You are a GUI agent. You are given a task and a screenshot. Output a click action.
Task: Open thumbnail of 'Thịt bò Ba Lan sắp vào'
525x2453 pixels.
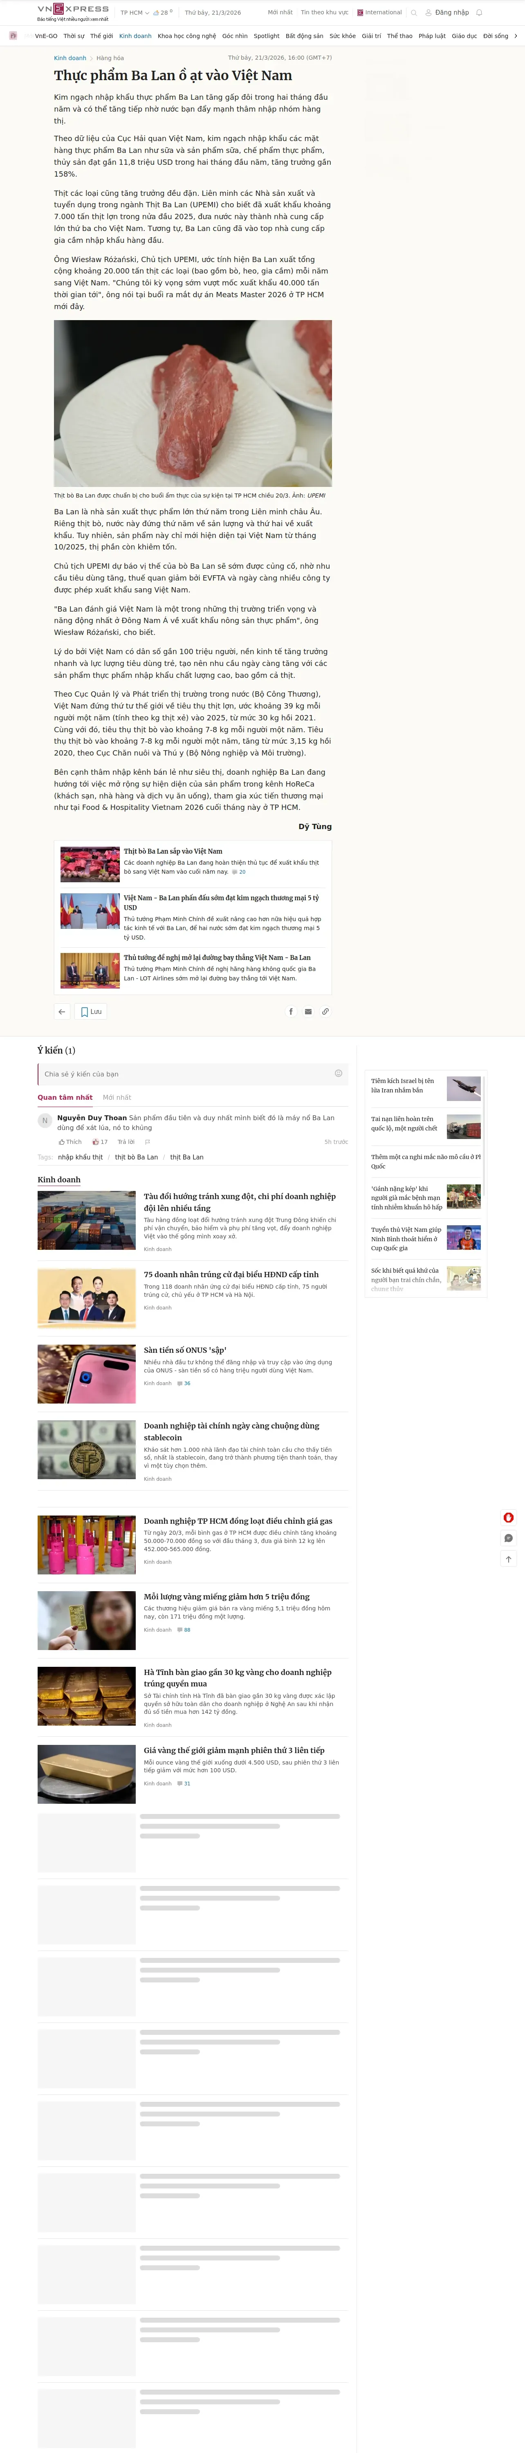(90, 865)
